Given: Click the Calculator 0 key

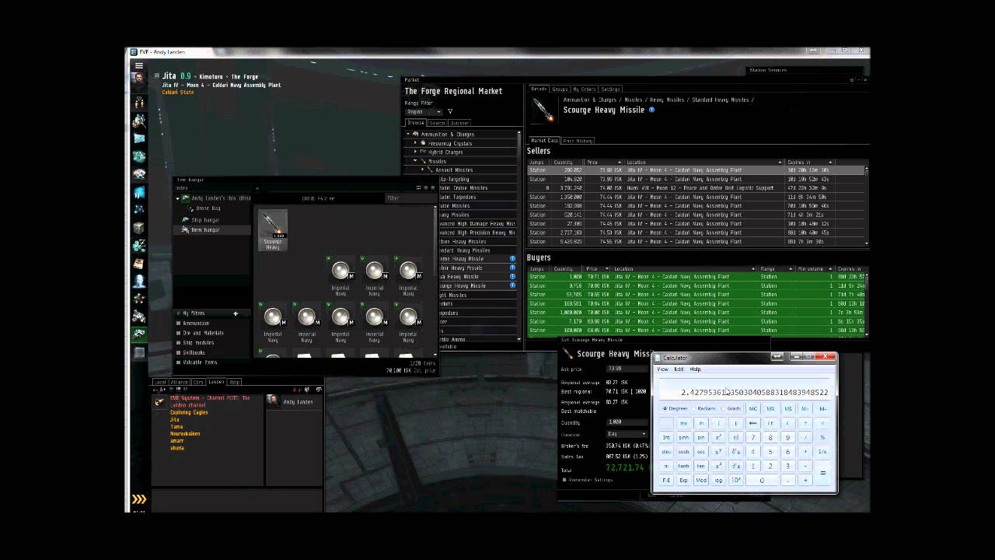Looking at the screenshot, I should [x=762, y=481].
